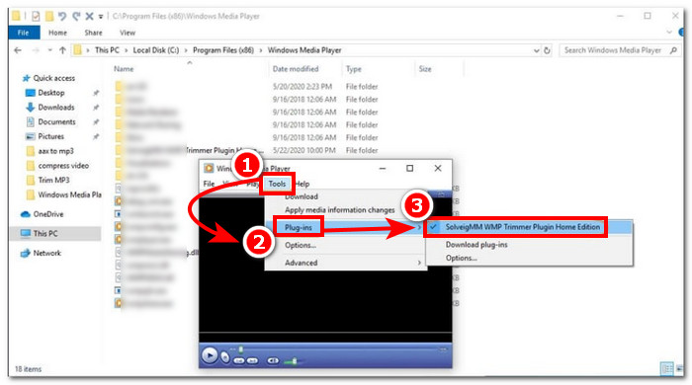Click the Documents icon in sidebar
The width and height of the screenshot is (692, 385).
pos(30,121)
